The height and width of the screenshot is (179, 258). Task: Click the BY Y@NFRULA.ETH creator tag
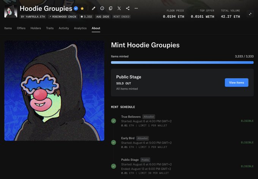tap(33, 17)
